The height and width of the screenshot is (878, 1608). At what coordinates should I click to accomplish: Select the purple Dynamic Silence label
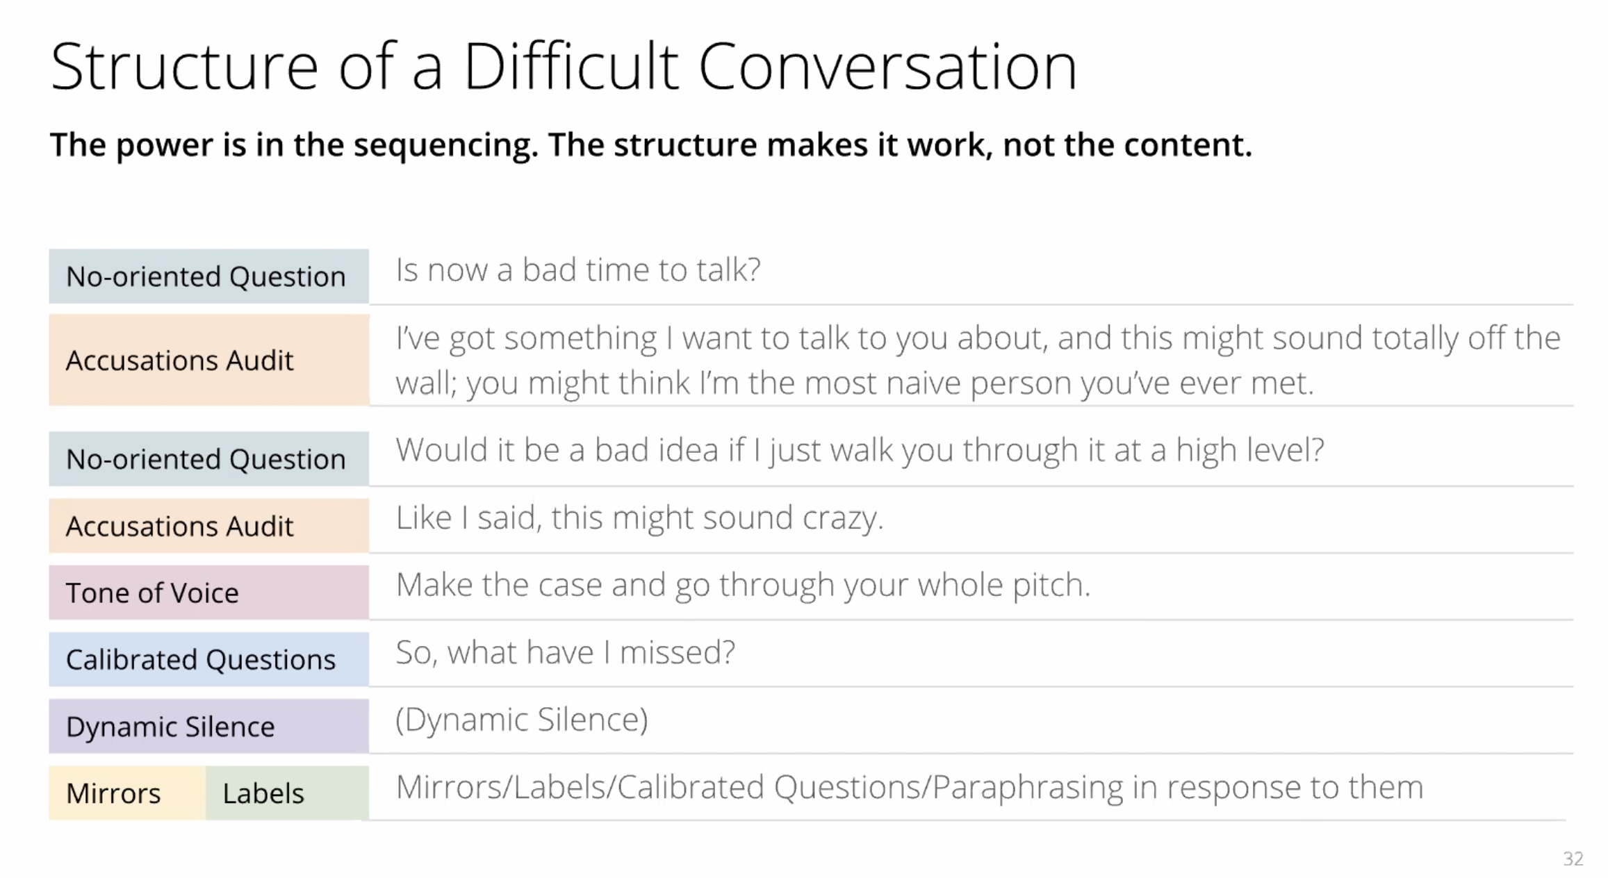click(170, 727)
